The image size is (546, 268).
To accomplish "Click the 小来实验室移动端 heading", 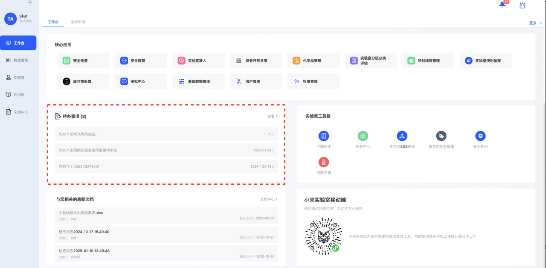I will point(325,200).
